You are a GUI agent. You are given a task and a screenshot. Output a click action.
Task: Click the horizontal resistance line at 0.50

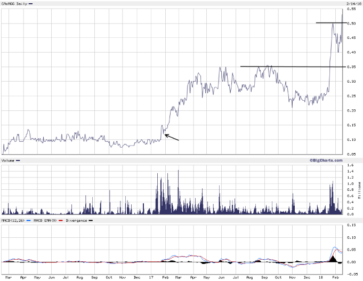[x=330, y=22]
